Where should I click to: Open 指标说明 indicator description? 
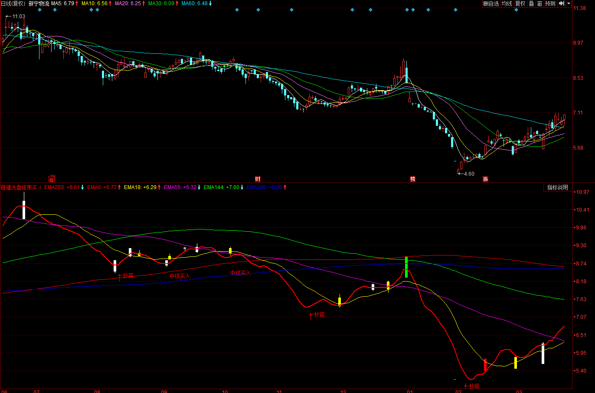pos(557,187)
